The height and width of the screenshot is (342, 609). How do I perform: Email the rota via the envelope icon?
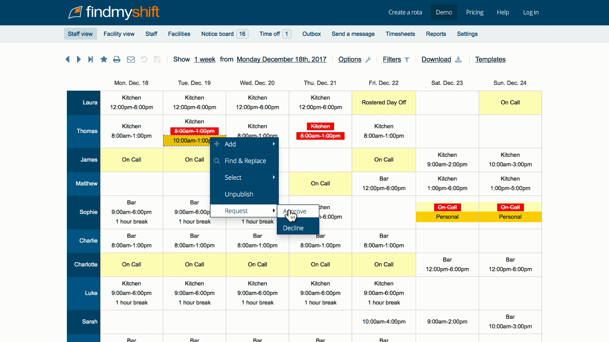[x=130, y=59]
